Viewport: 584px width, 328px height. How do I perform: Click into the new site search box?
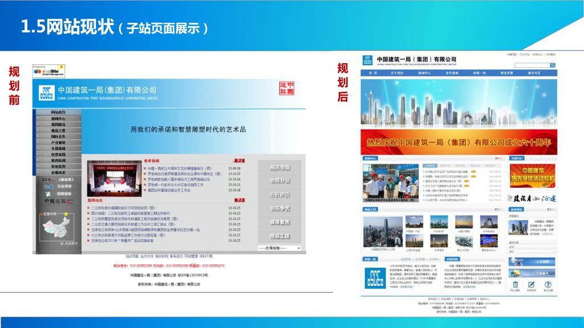point(532,65)
